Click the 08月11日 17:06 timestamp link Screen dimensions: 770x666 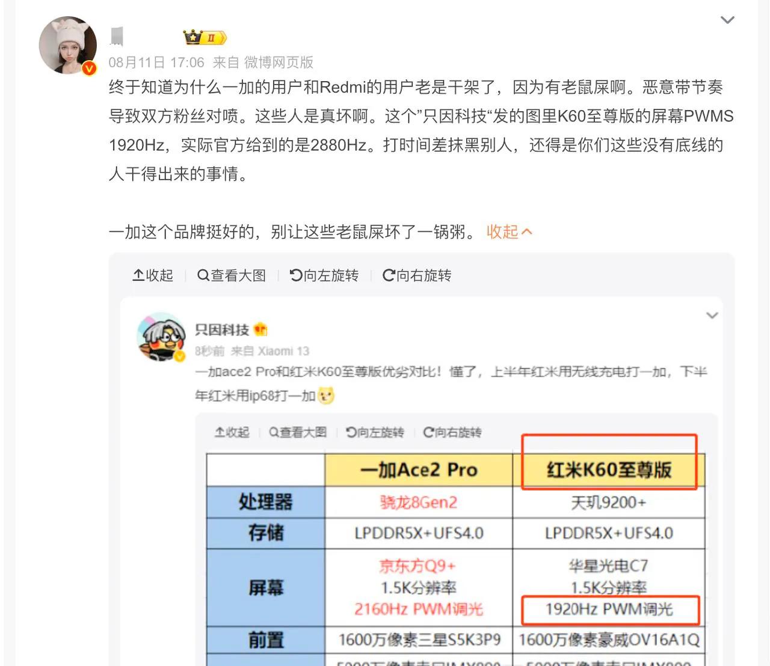[x=156, y=63]
